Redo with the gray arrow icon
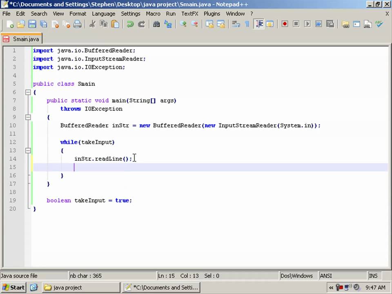 [x=142, y=24]
